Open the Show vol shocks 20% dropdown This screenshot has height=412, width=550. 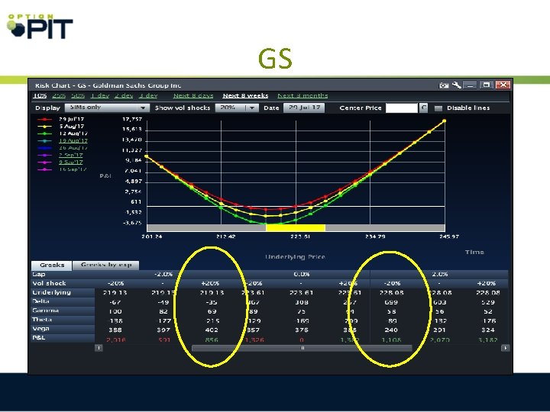(x=237, y=108)
